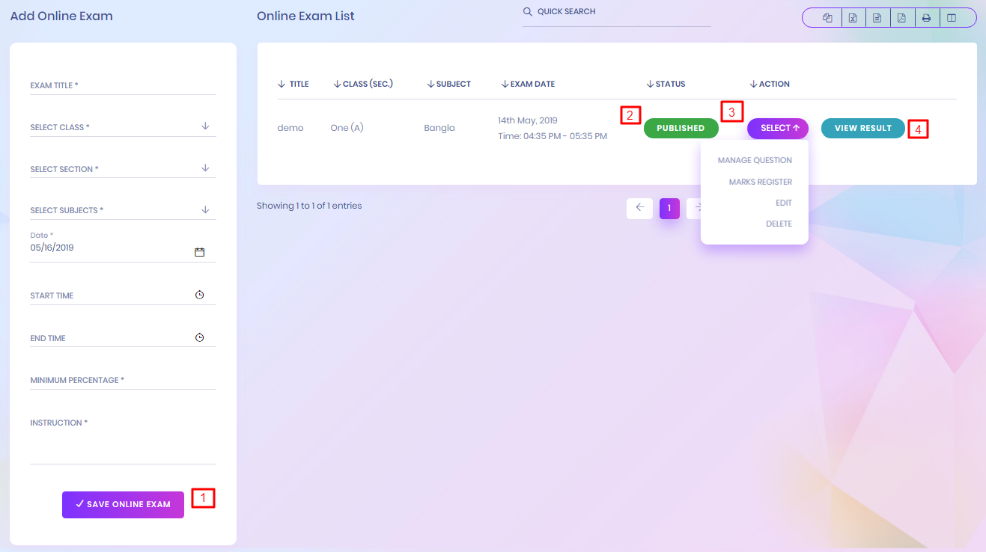Expand the Select Section dropdown

[x=204, y=168]
